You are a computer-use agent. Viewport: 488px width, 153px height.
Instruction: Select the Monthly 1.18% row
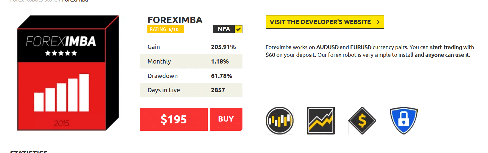tap(191, 61)
